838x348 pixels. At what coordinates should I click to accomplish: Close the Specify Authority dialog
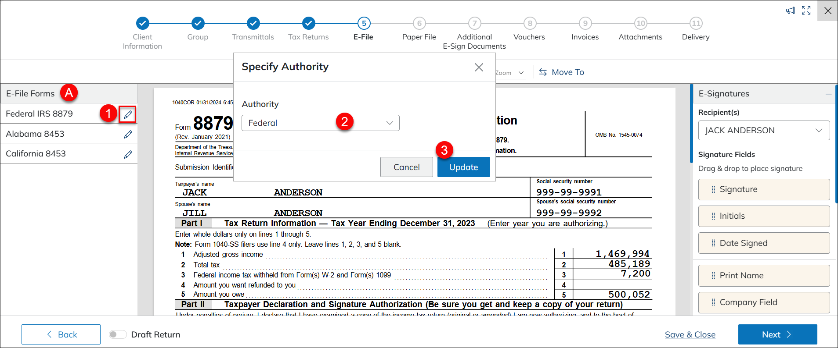tap(479, 67)
